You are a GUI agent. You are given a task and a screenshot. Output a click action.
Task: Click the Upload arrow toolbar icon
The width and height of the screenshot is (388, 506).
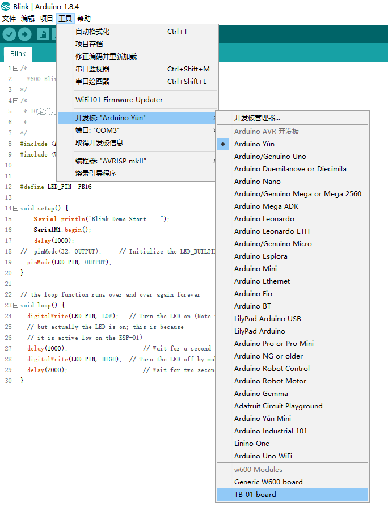click(x=24, y=34)
